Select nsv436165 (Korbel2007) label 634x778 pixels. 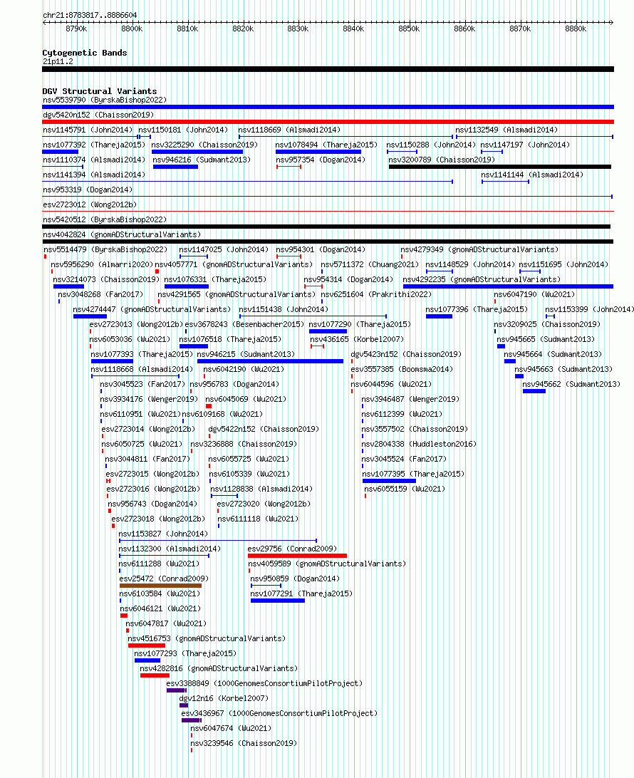(357, 339)
